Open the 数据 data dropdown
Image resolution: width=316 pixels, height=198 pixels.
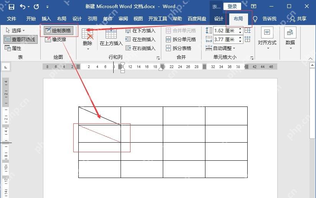(x=290, y=38)
